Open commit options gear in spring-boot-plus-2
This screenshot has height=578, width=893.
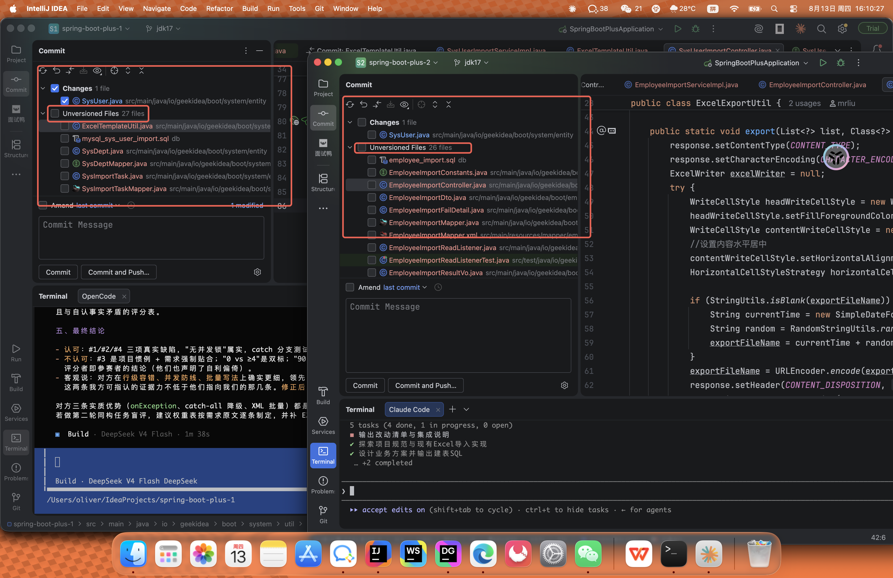(564, 386)
